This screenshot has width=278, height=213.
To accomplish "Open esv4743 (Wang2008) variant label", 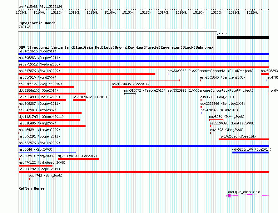I will (46, 176).
